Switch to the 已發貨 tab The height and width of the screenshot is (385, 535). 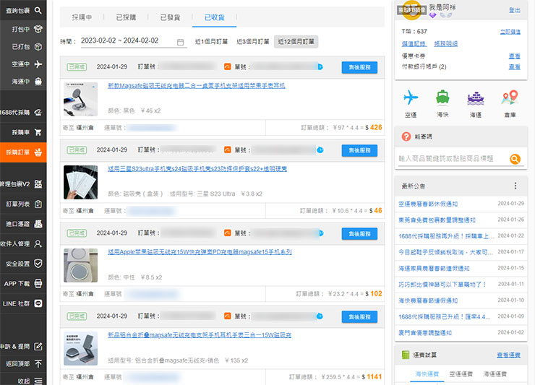point(170,17)
